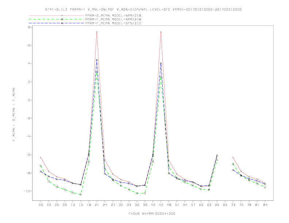Click x-axis forecast hour label 45

pyautogui.click(x=161, y=205)
